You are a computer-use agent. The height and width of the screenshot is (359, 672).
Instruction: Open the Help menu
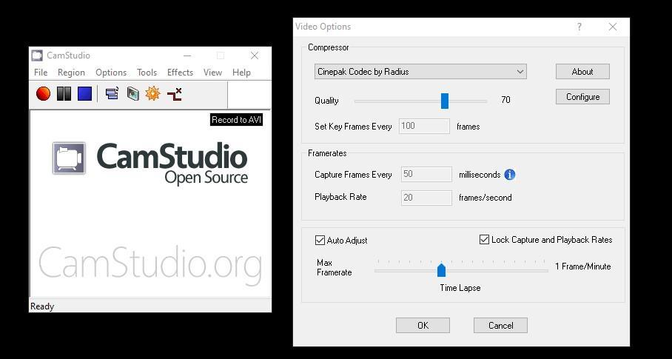coord(241,73)
